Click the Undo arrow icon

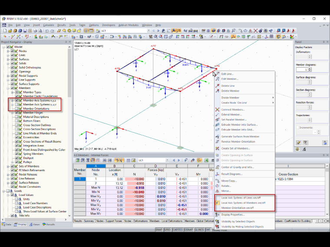47,31
